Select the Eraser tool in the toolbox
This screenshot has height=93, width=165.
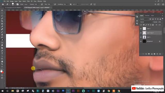click(x=2, y=40)
